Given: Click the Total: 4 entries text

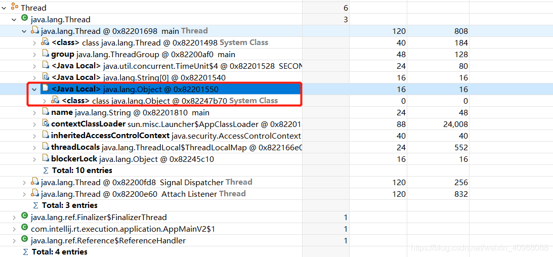Looking at the screenshot, I should (x=60, y=252).
